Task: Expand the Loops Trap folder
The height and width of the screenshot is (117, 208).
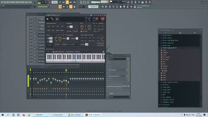Action: [x=166, y=92]
